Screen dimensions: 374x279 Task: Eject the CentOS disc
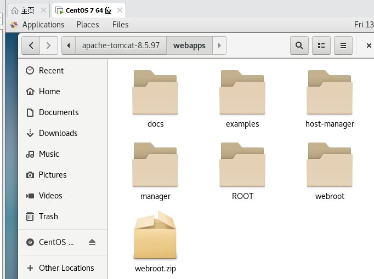pos(92,242)
